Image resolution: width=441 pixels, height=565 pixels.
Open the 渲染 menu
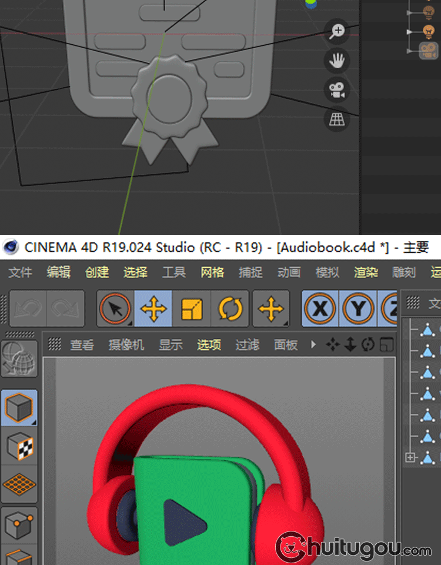click(x=366, y=272)
